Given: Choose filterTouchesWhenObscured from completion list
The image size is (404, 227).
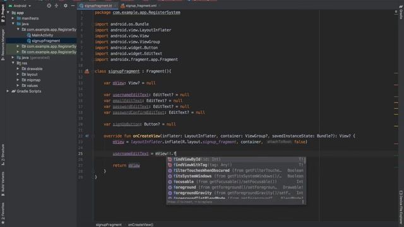Looking at the screenshot, I should point(235,170).
